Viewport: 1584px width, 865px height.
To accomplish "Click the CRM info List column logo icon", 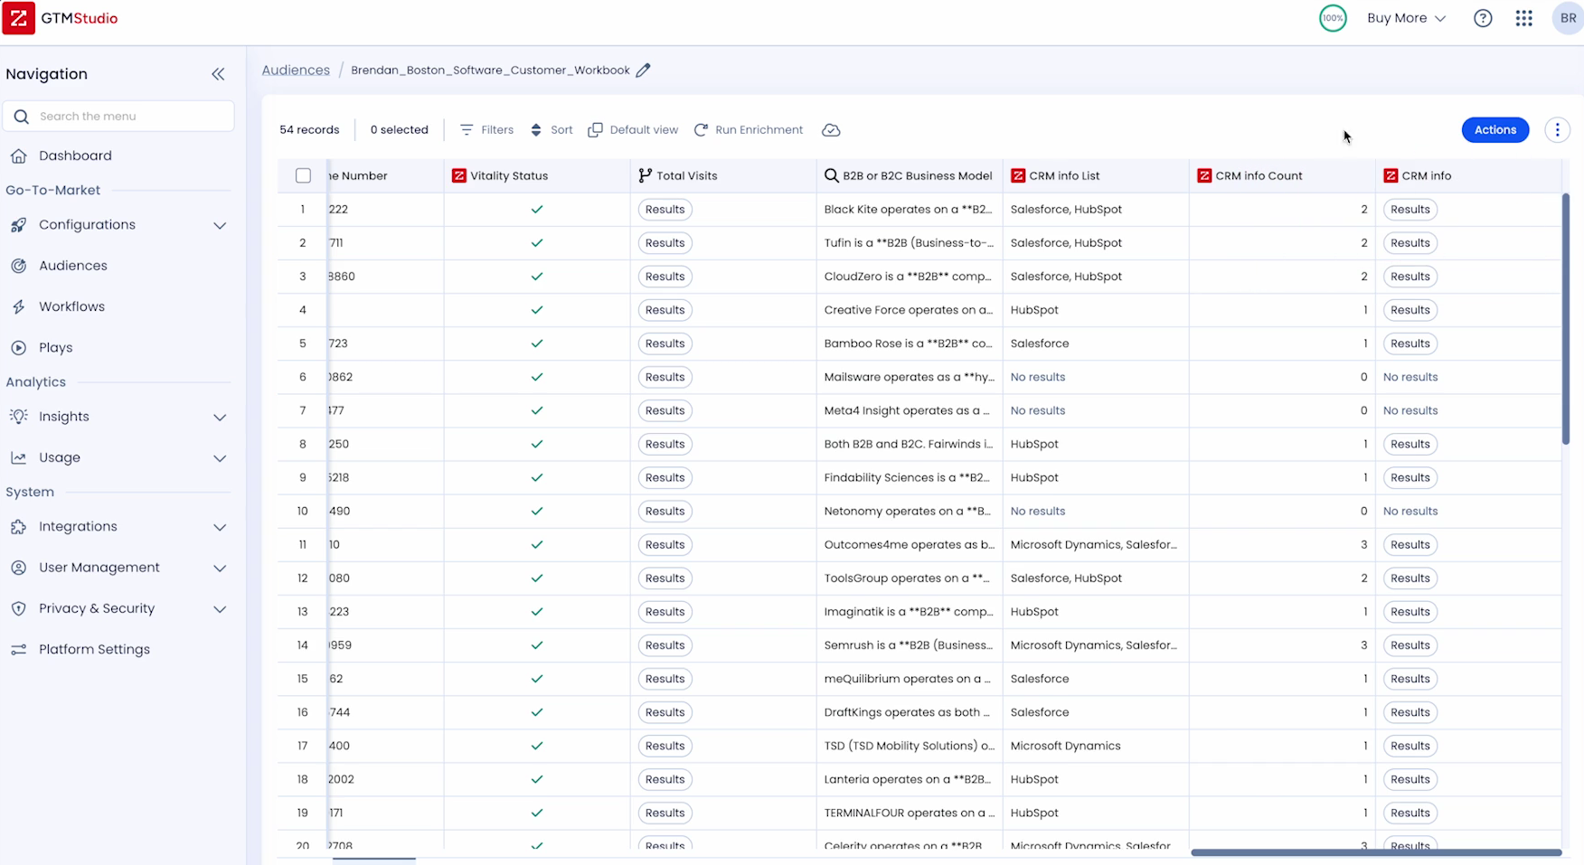I will [x=1018, y=175].
